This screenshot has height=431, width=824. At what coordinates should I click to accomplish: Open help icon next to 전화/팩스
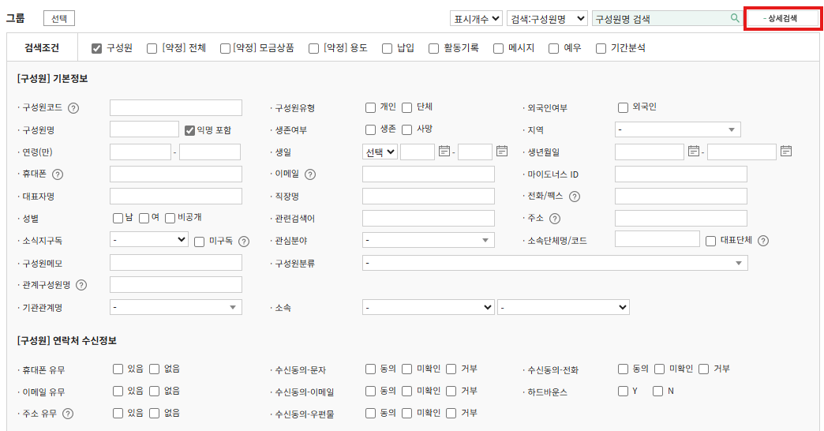pos(575,196)
